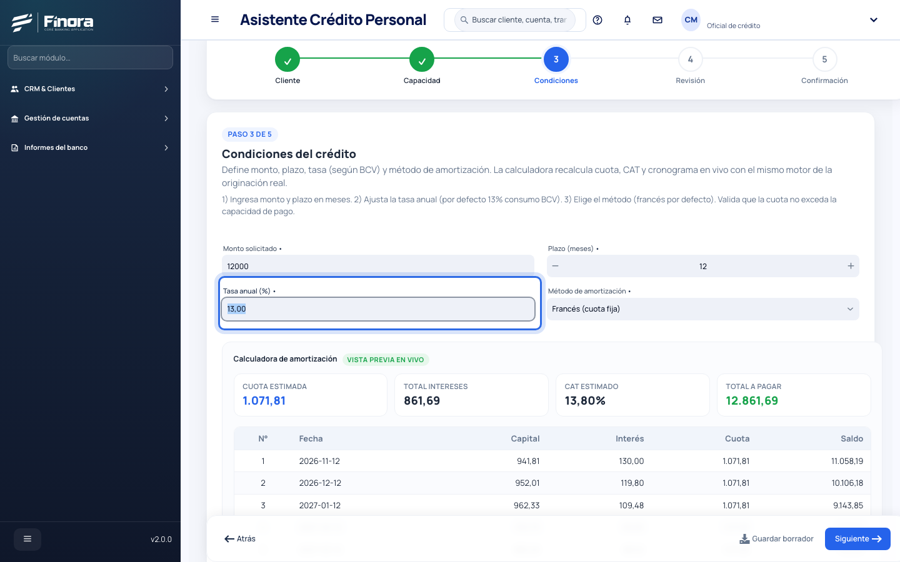900x562 pixels.
Task: Expand the CRM & Clientes module
Action: [90, 89]
